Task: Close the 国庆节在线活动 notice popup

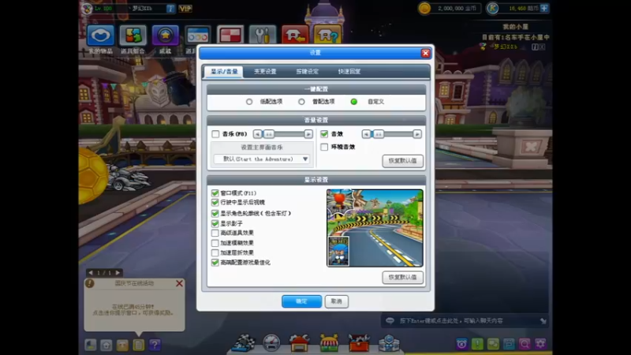Action: pos(180,283)
